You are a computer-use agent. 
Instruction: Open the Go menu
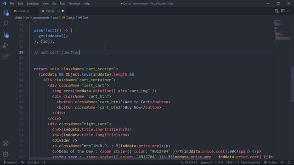coord(54,4)
